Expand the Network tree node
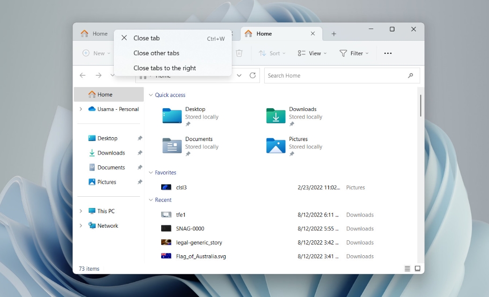The image size is (489, 297). point(81,226)
